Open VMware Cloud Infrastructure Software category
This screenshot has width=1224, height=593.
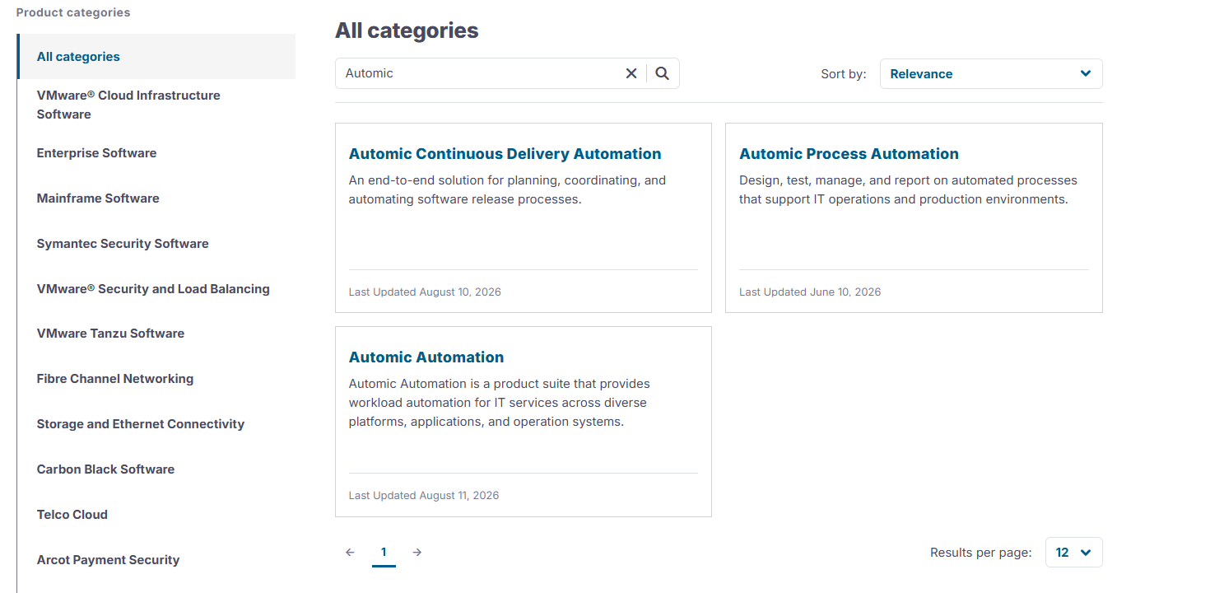click(128, 105)
